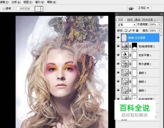Click the mask link icon on 曲线 2
The width and height of the screenshot is (164, 128).
(130, 82)
